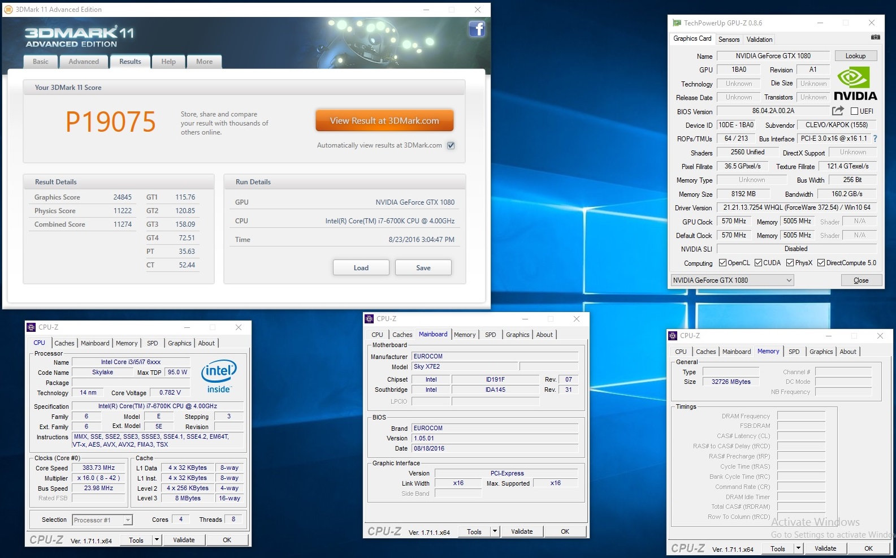The image size is (896, 558).
Task: Click the GPU-Z screenshot camera icon
Action: point(875,37)
